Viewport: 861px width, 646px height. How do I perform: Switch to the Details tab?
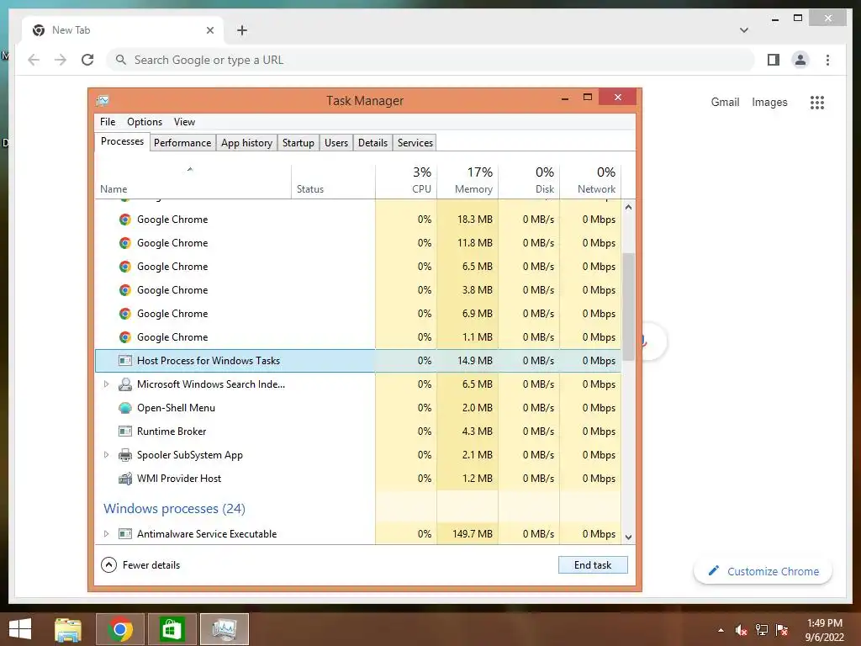coord(372,143)
